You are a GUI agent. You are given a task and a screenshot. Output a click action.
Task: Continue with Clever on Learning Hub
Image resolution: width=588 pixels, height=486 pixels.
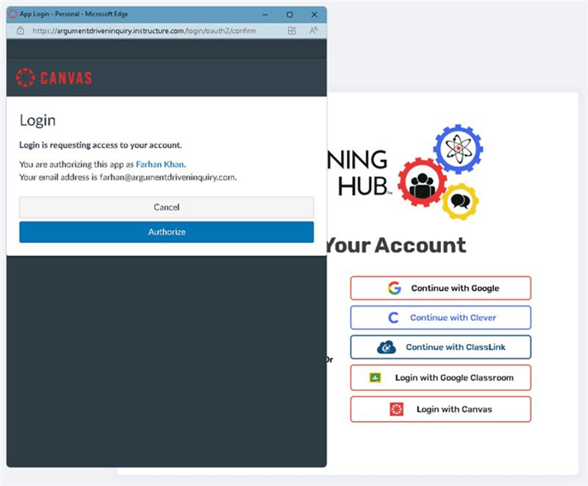tap(441, 317)
